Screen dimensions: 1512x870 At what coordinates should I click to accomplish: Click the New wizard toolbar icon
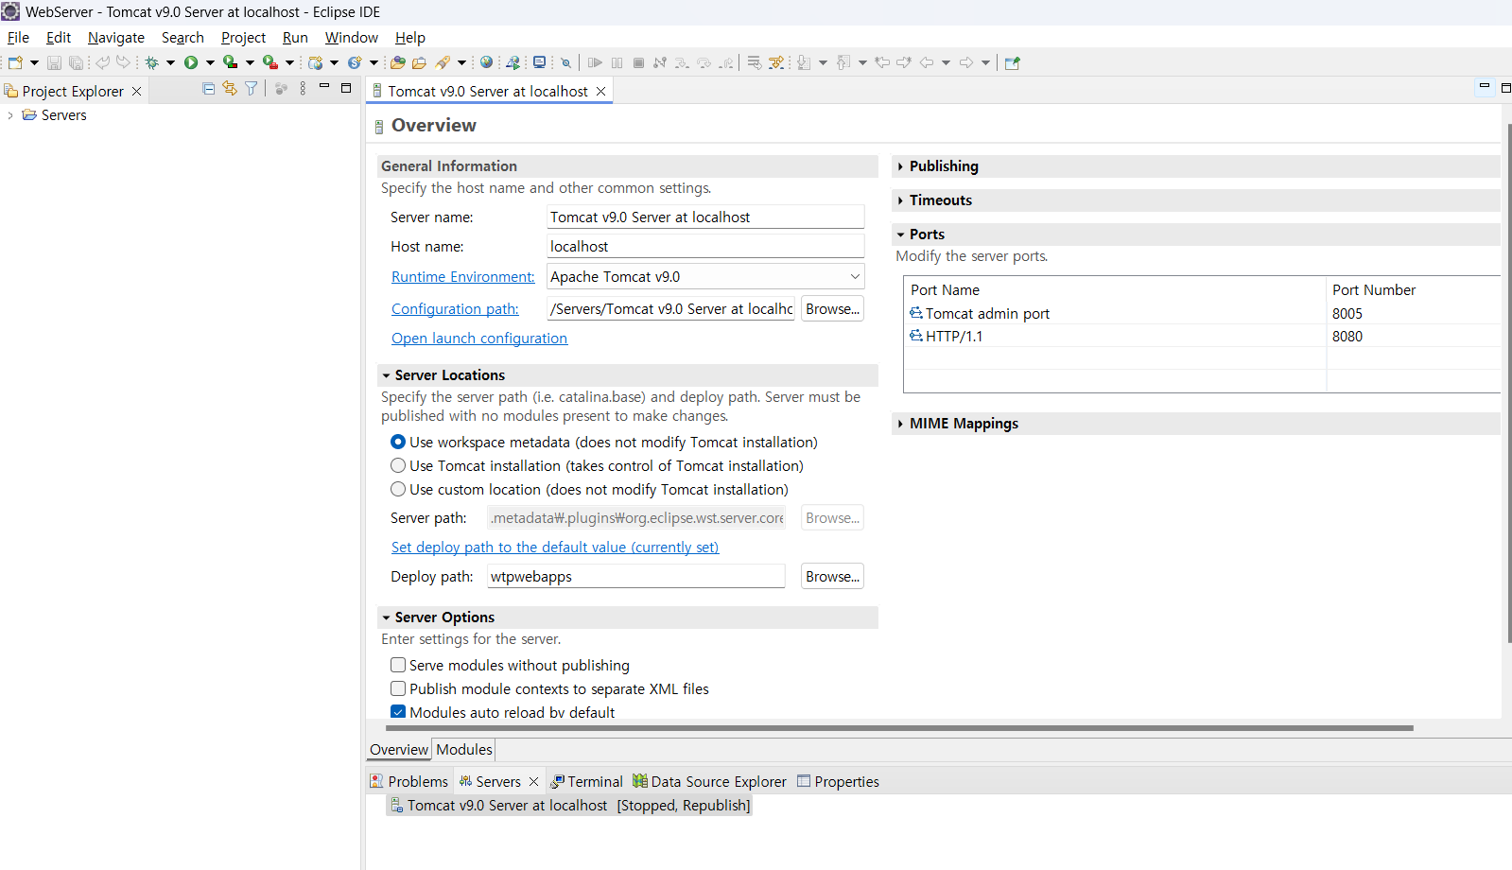click(15, 62)
